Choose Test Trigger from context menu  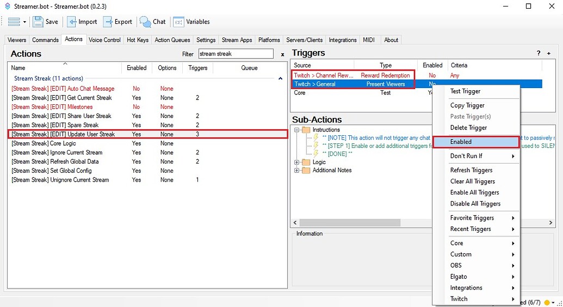coord(465,91)
